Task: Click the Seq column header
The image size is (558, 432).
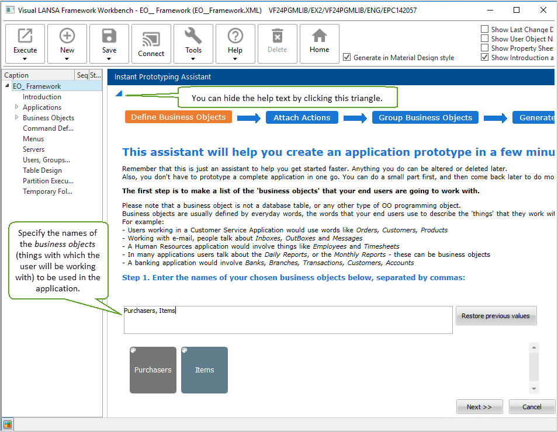Action: coord(82,75)
